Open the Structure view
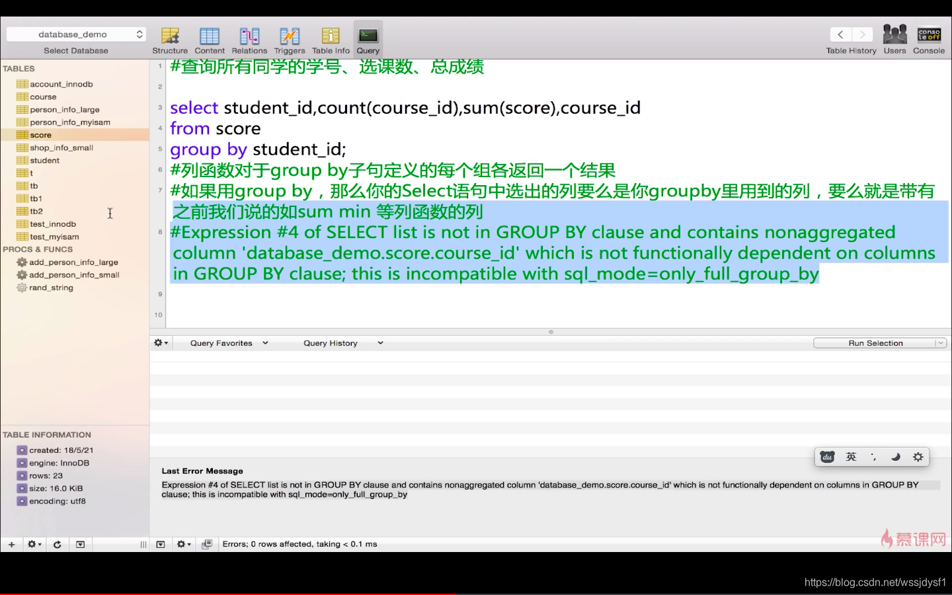Image resolution: width=952 pixels, height=595 pixels. click(x=170, y=40)
